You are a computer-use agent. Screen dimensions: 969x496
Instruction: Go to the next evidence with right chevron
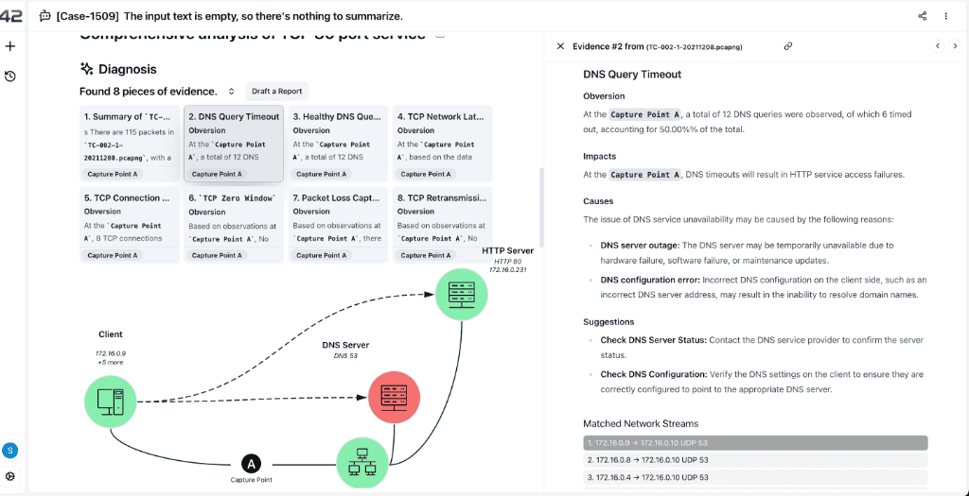click(x=955, y=46)
